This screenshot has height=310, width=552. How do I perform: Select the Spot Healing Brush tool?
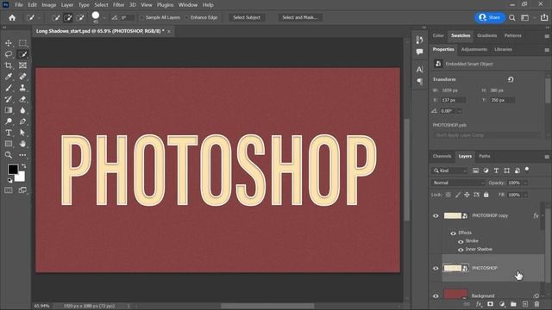[x=22, y=77]
